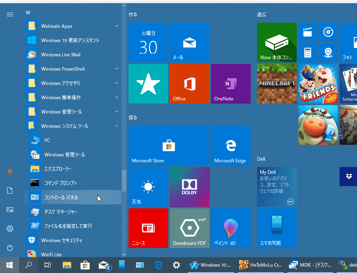The width and height of the screenshot is (357, 273).
Task: Click the app list scrollbar up arrow
Action: pos(124,6)
